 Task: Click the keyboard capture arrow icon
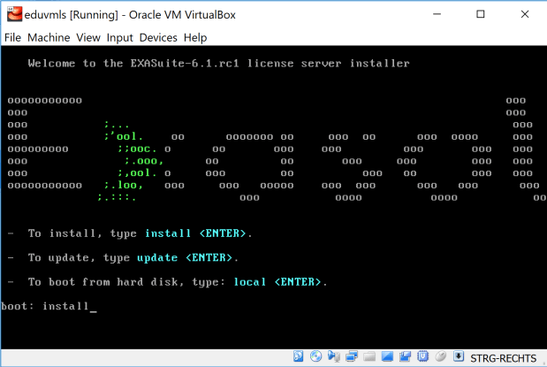coord(459,357)
